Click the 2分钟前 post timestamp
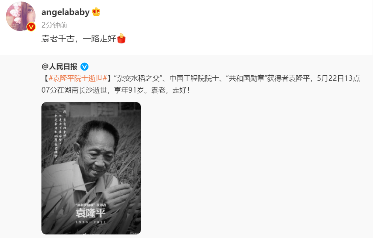 54,25
